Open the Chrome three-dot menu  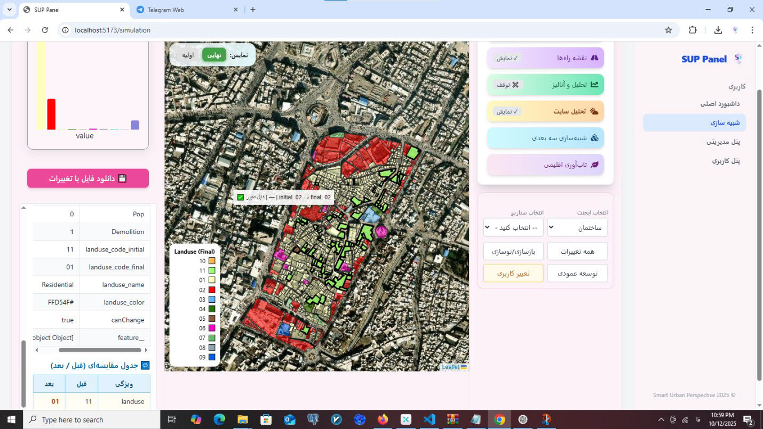pyautogui.click(x=752, y=30)
